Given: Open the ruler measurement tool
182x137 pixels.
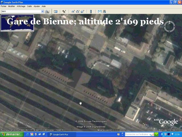Looking at the screenshot, I should [91, 11].
